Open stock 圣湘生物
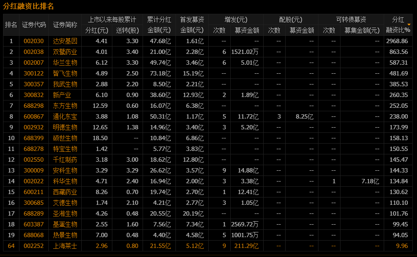 [x=65, y=213]
